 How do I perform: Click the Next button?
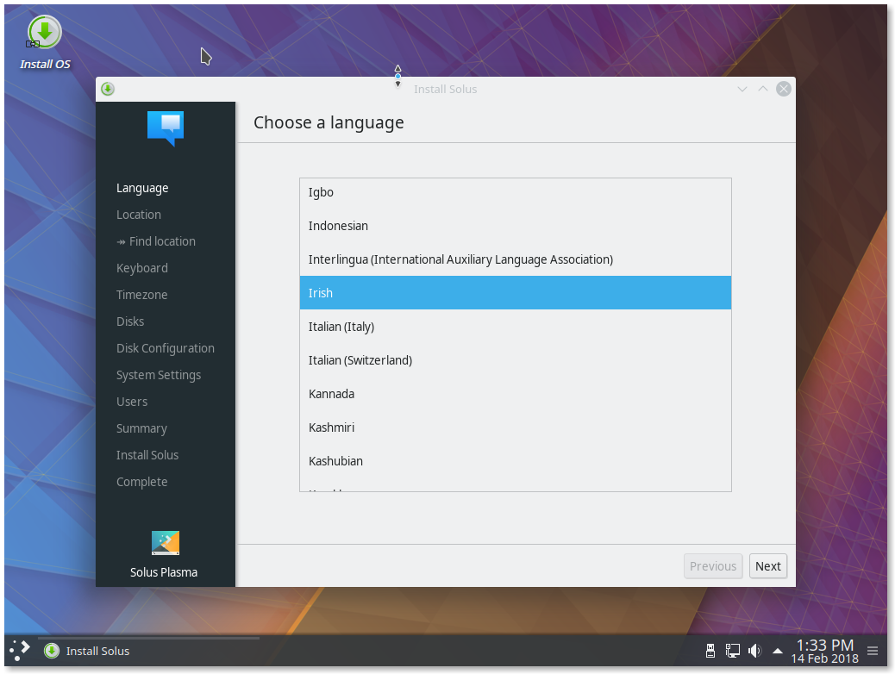[767, 566]
